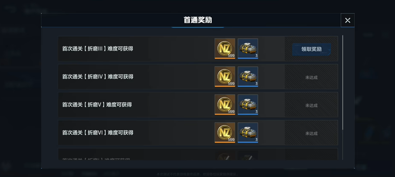
Task: Click the NZ coin icon in 折磨III row
Action: point(225,49)
